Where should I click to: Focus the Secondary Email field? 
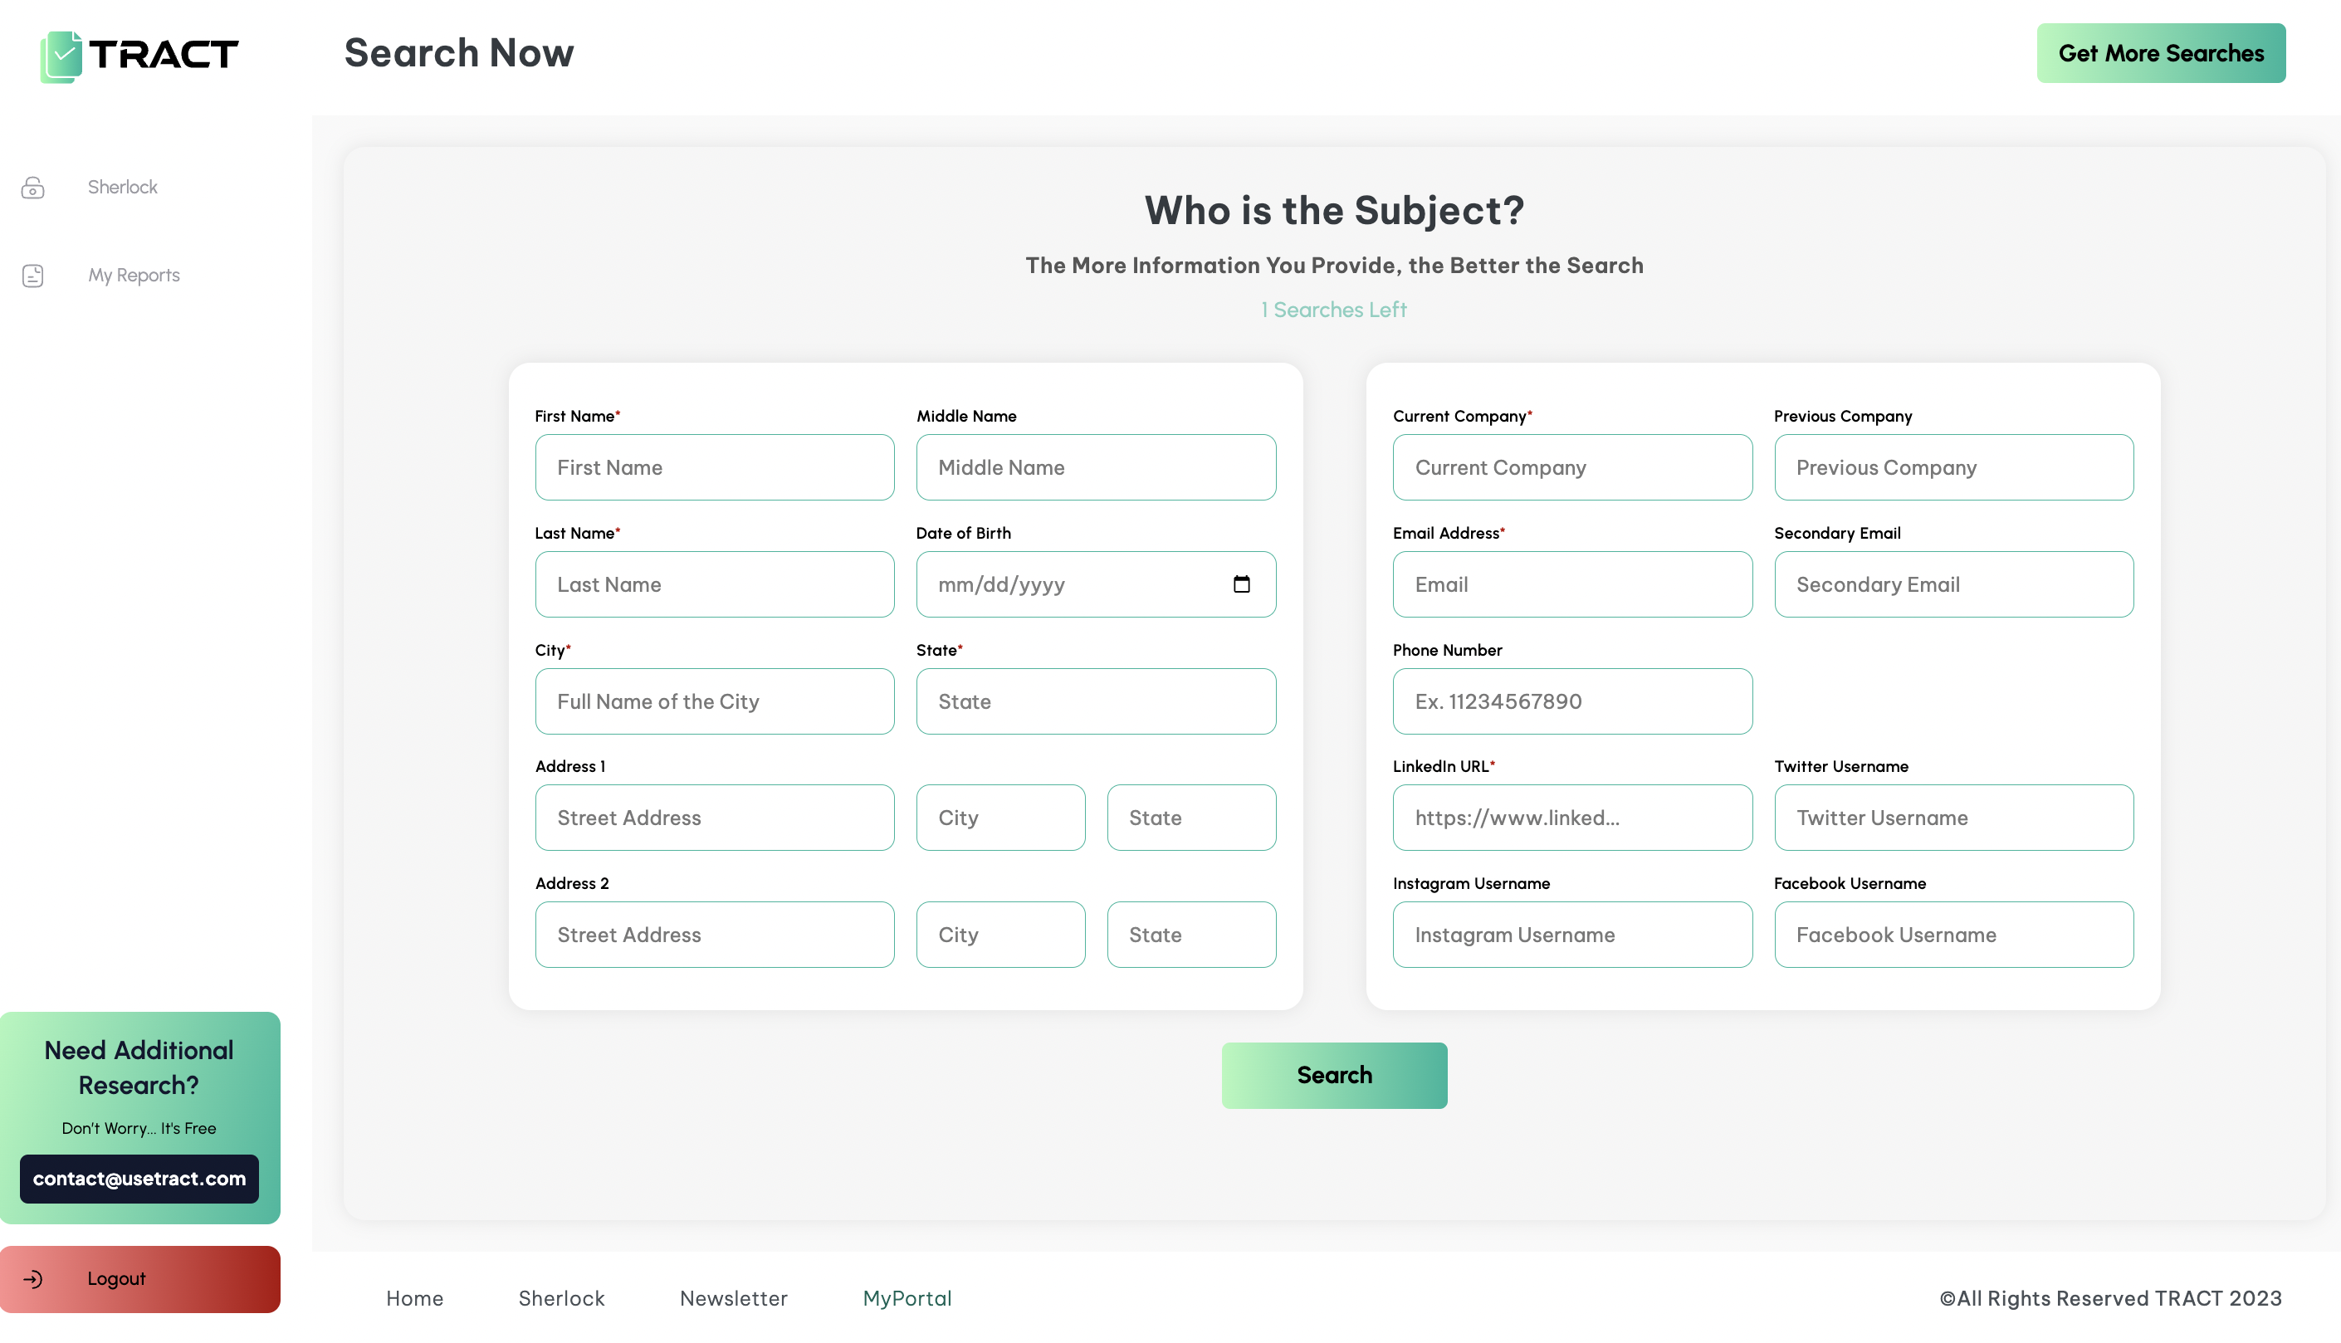click(x=1953, y=584)
